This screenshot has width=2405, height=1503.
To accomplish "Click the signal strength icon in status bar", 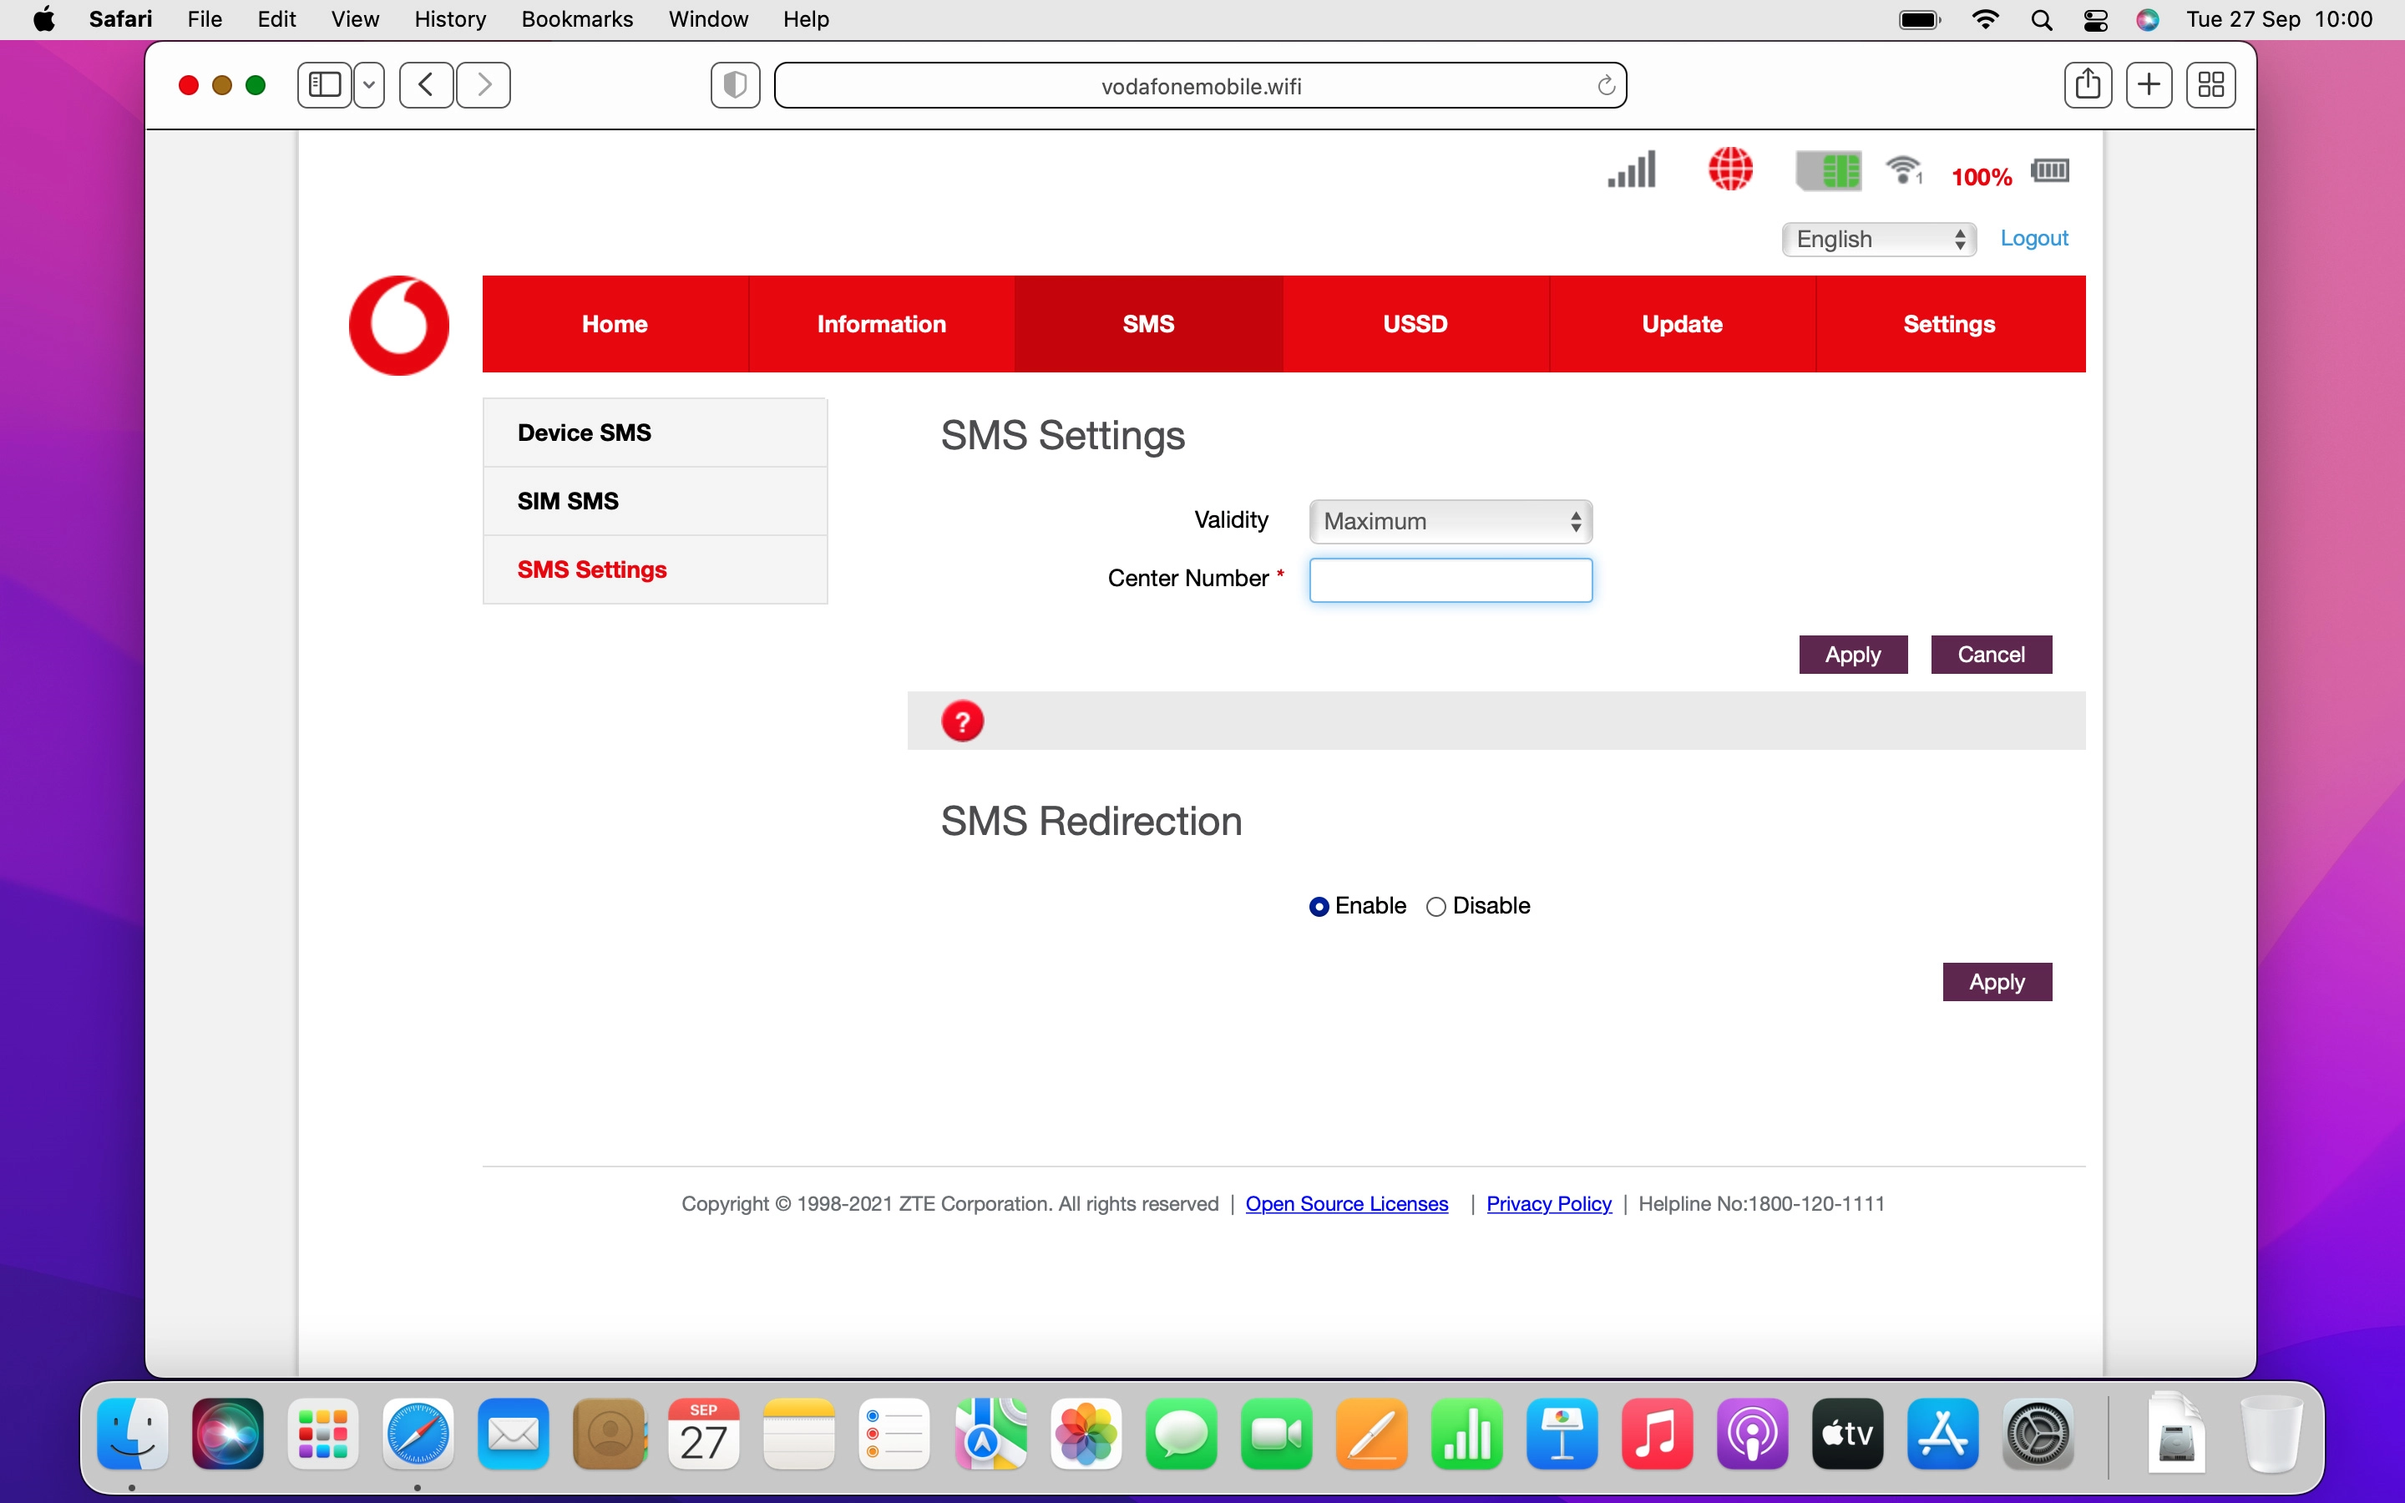I will (1629, 170).
